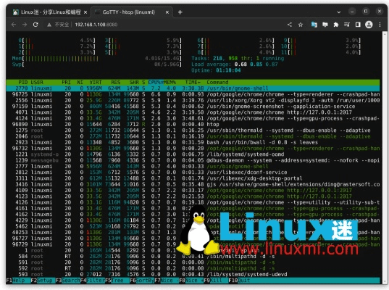Image resolution: width=389 pixels, height=290 pixels.
Task: Click the Tasks count line
Action: (238, 59)
